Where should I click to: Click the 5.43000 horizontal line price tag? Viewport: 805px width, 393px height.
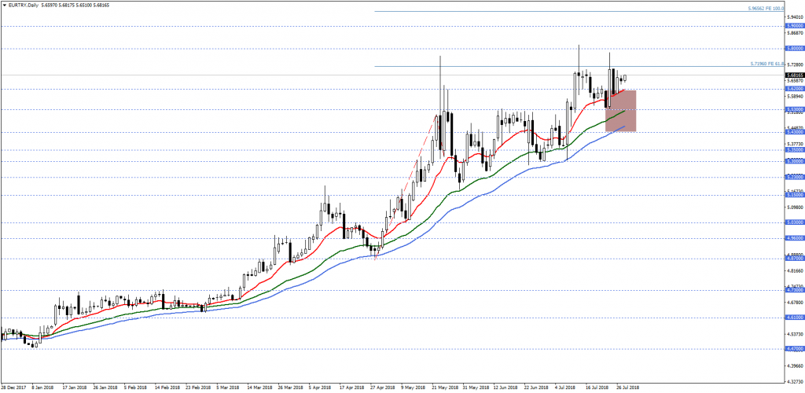pos(794,132)
